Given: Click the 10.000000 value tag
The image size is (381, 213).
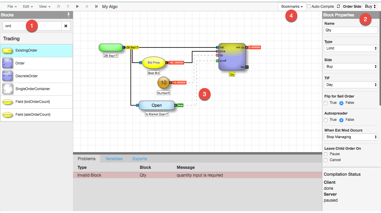Looking at the screenshot, I should point(179,83).
